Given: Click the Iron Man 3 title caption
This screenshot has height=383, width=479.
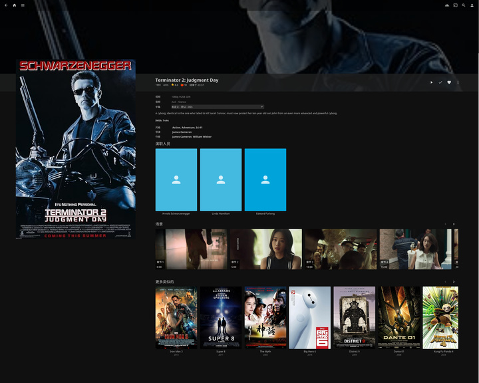Looking at the screenshot, I should (x=176, y=352).
